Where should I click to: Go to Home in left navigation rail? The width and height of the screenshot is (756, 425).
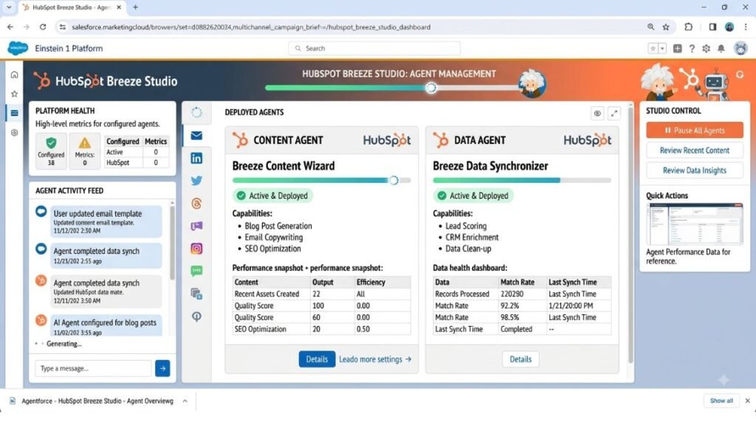(15, 75)
